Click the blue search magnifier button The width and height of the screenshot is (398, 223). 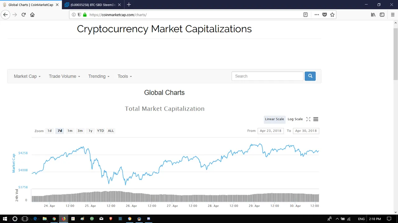click(x=310, y=76)
